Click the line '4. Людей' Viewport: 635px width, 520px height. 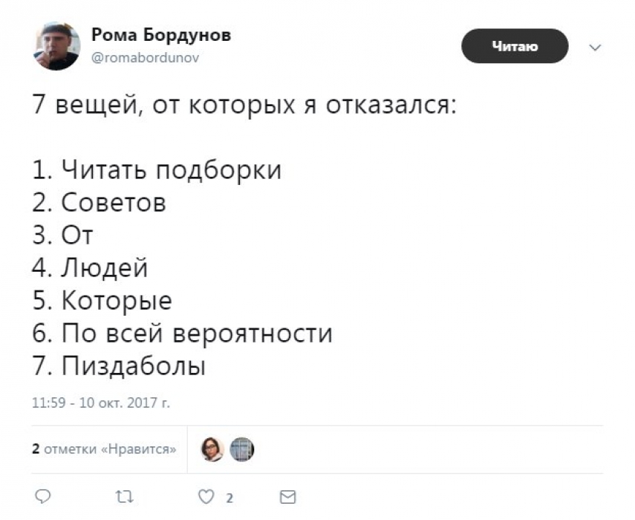coord(90,268)
